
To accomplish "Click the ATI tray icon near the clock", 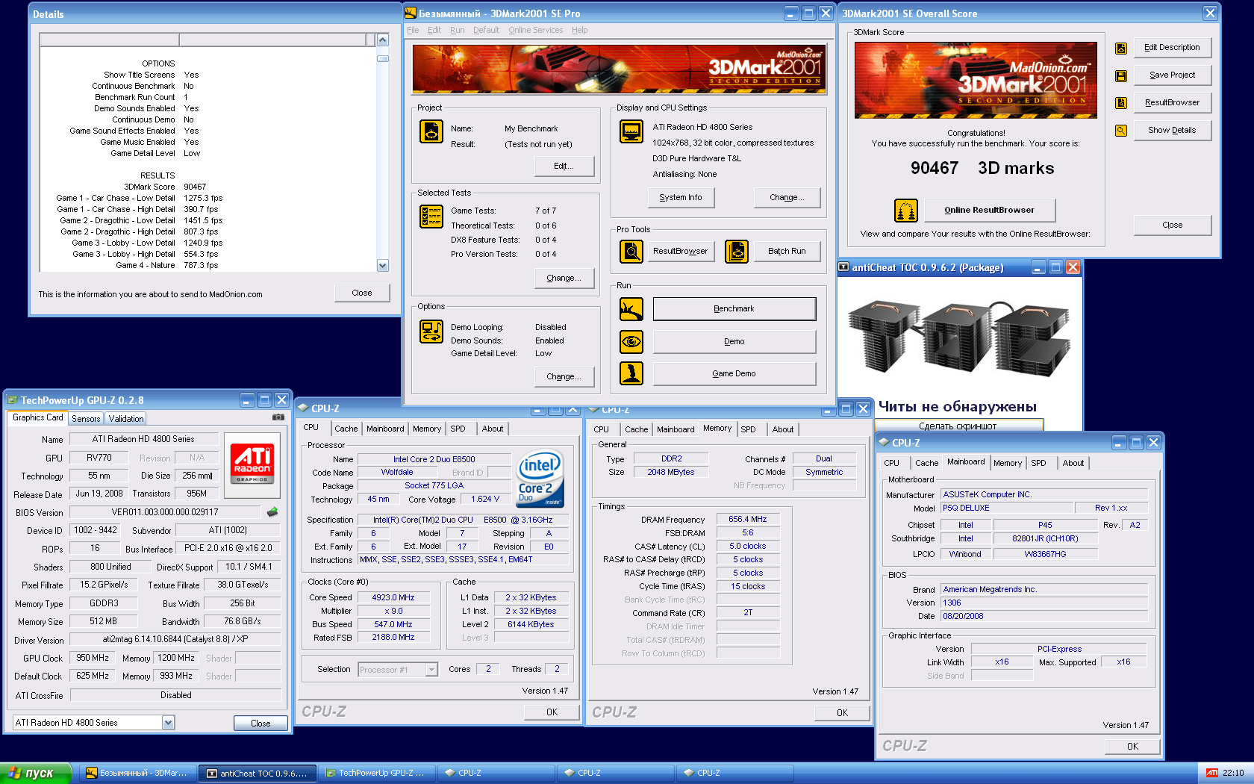I will point(1212,773).
